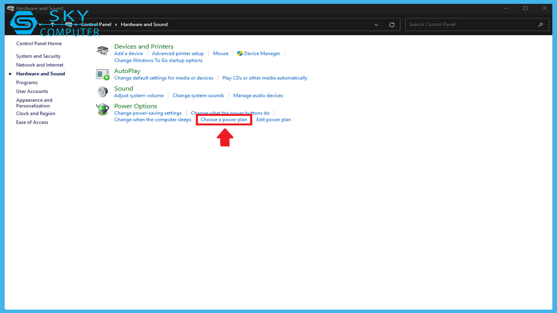Screen dimensions: 557x313
Task: Click the Power Options battery icon
Action: coord(102,109)
